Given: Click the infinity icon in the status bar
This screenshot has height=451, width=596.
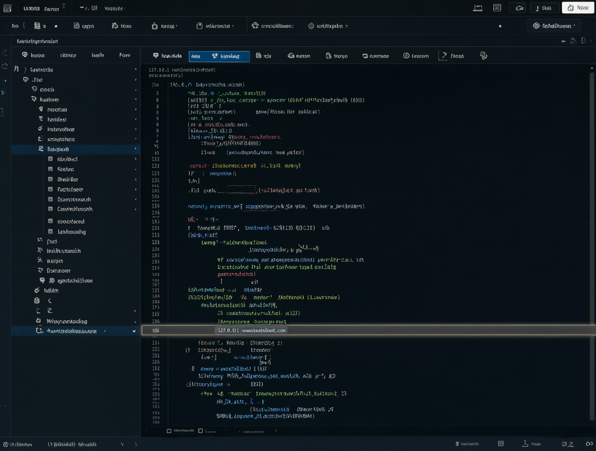Looking at the screenshot, I should click(589, 443).
